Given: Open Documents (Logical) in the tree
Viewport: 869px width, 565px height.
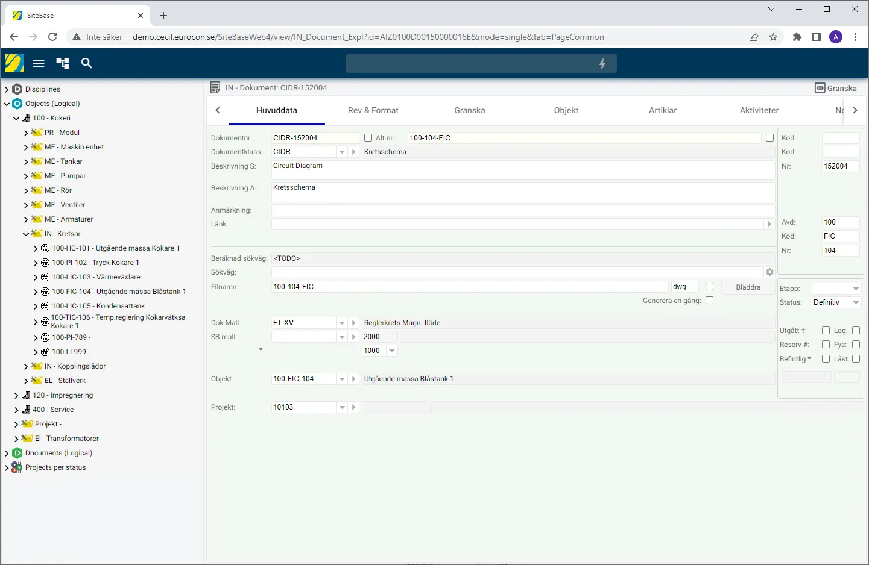Looking at the screenshot, I should click(x=58, y=453).
